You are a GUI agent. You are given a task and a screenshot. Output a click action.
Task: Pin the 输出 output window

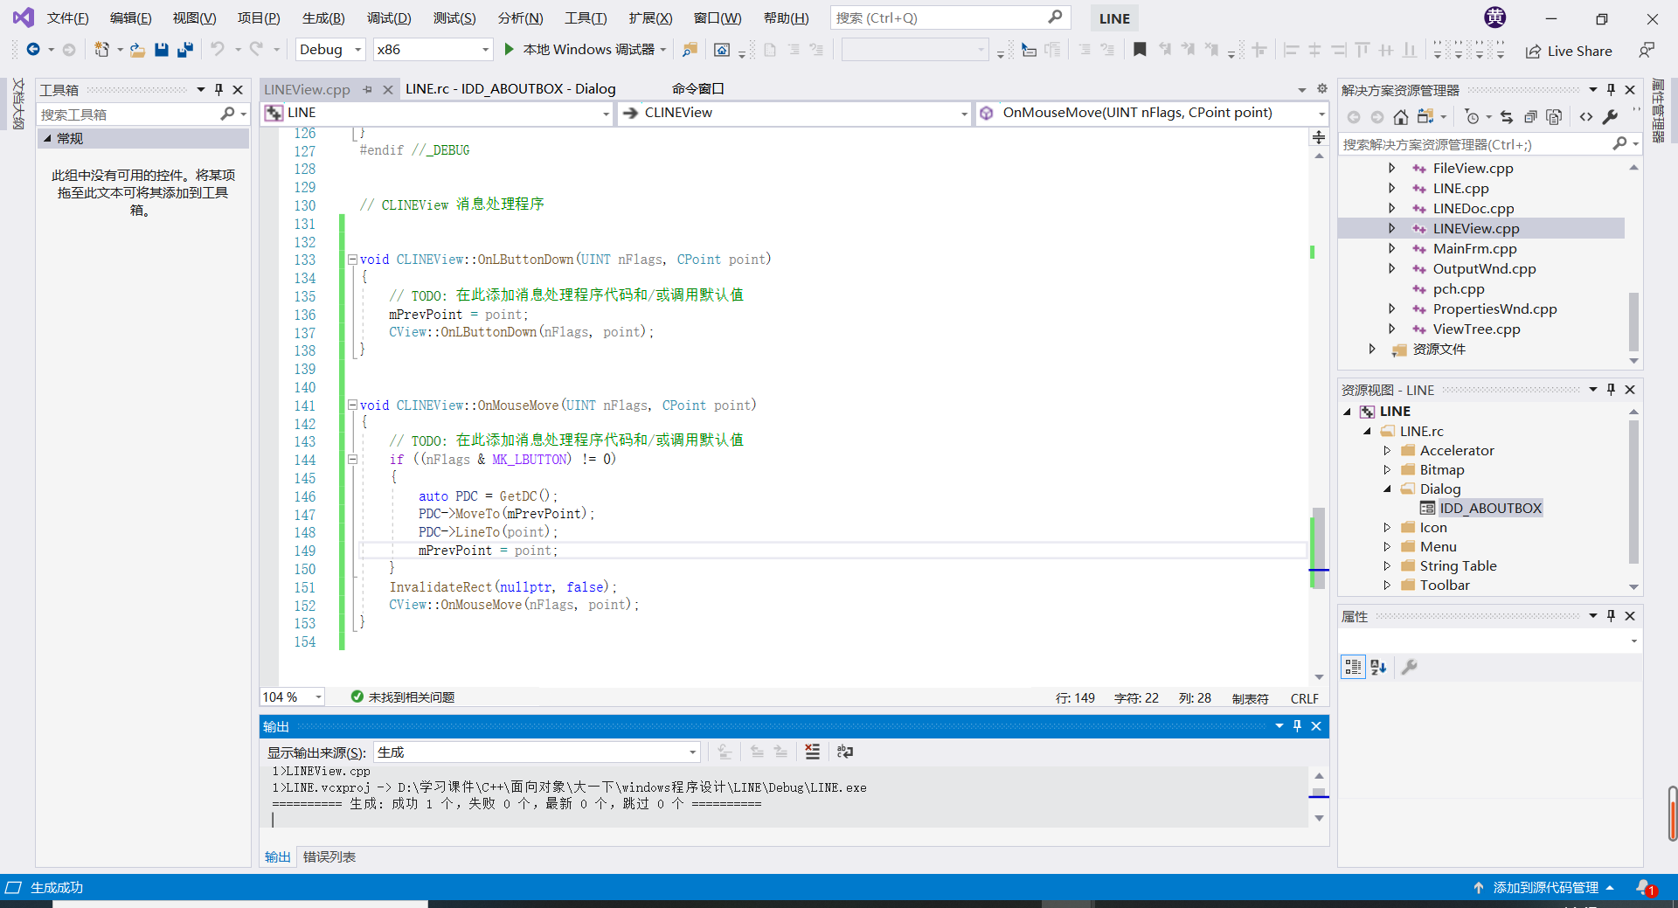(x=1297, y=725)
